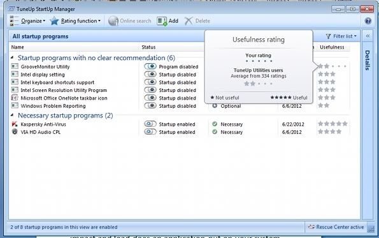Collapse the no clear recommendation group
Image resolution: width=379 pixels, height=238 pixels.
tap(12, 57)
